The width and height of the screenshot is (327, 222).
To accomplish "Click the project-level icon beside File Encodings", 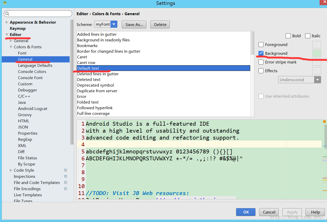I will tap(66, 189).
